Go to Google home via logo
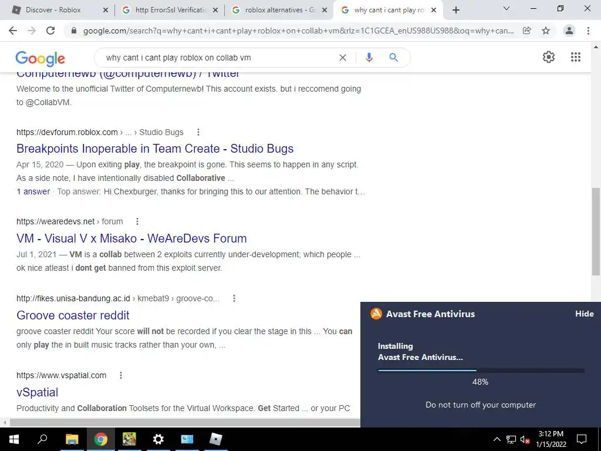601x451 pixels. [40, 58]
